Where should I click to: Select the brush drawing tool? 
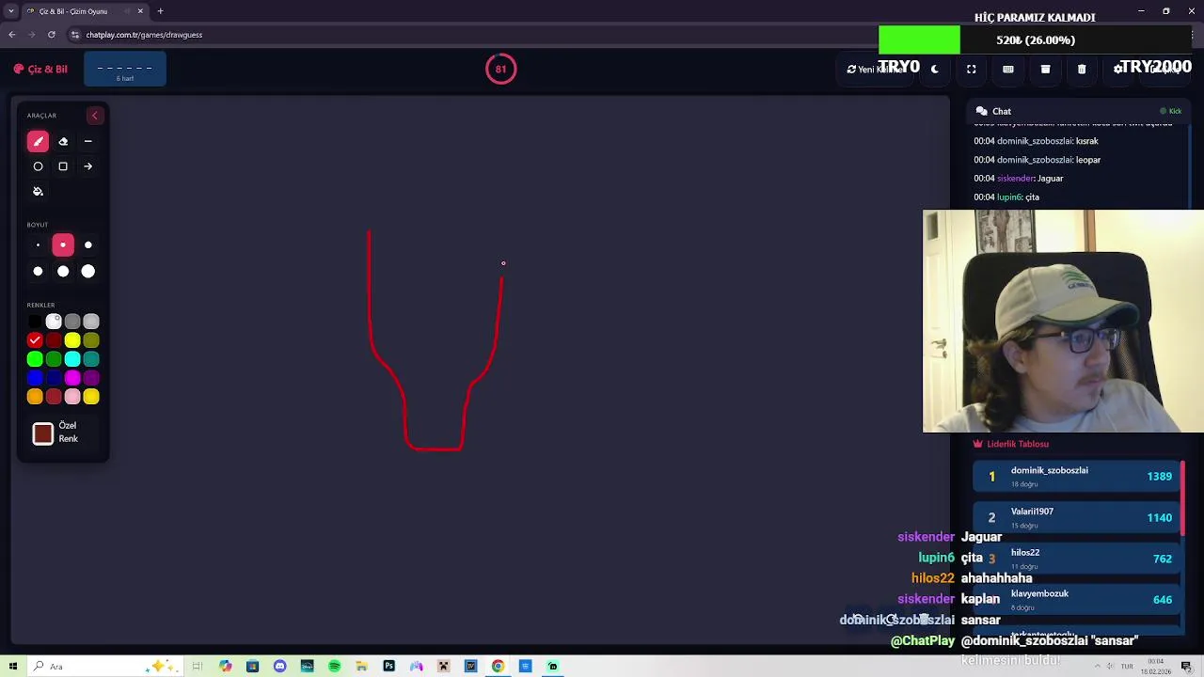point(38,141)
